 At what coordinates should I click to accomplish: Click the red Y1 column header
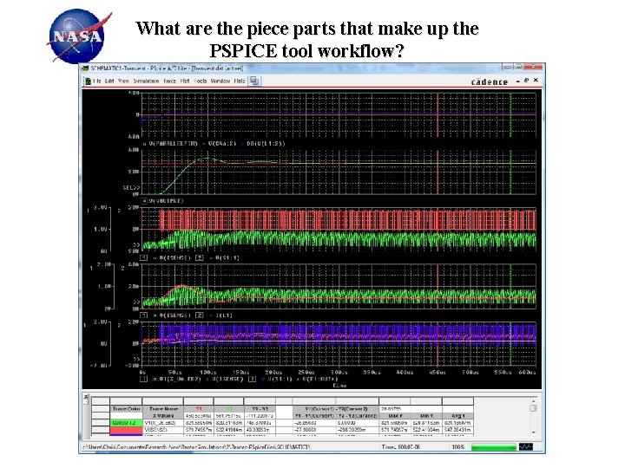[199, 409]
